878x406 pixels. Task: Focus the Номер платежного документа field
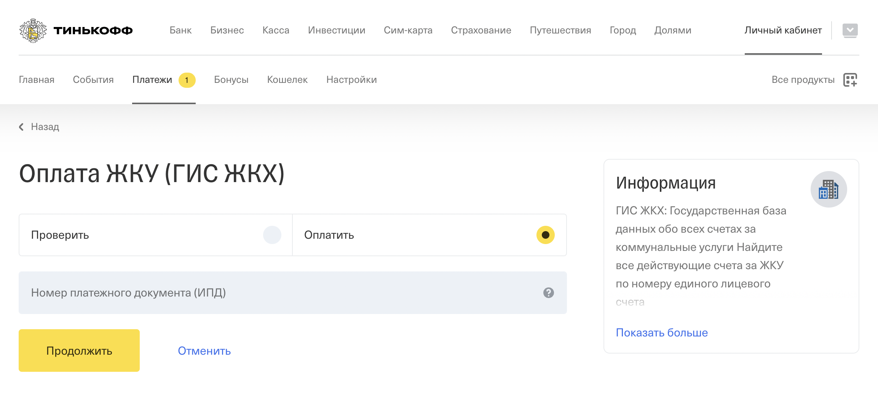[292, 293]
